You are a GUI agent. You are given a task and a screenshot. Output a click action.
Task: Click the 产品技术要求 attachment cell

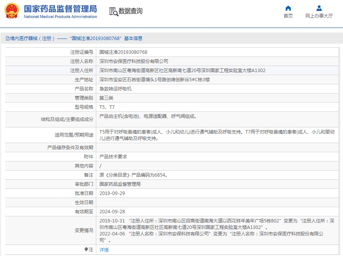[x=113, y=157]
